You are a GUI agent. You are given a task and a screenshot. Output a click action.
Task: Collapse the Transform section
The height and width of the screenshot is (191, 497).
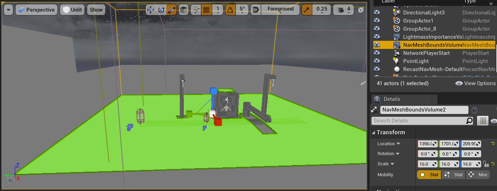click(x=374, y=133)
